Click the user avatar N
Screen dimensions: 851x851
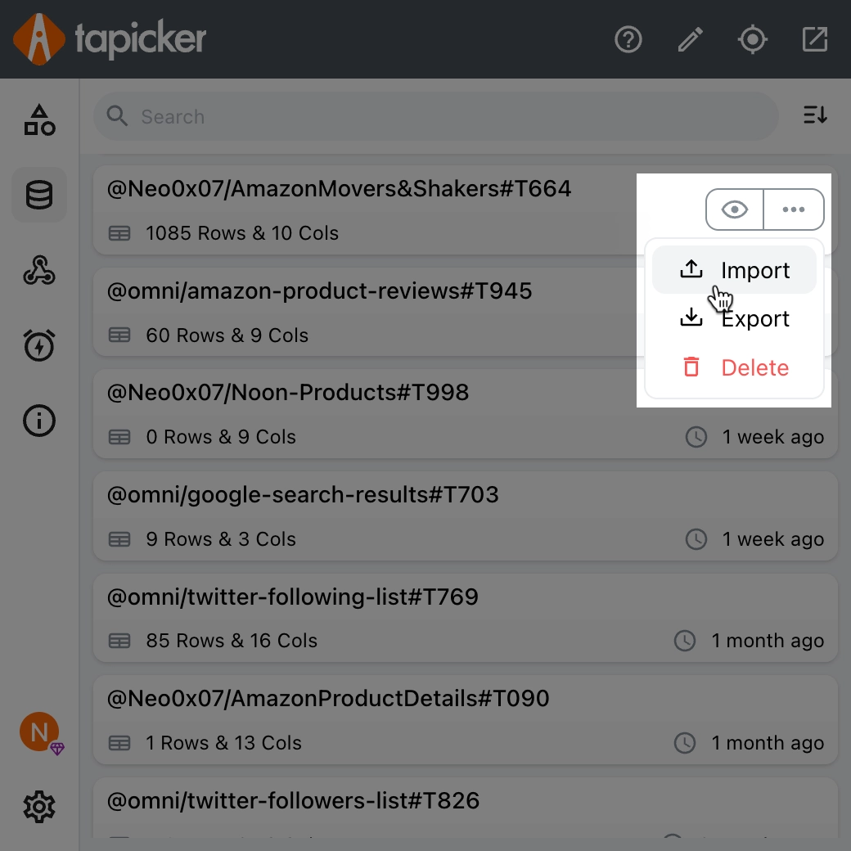click(x=39, y=732)
